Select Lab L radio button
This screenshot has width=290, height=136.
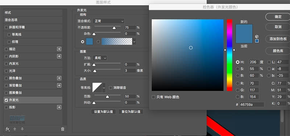click(x=269, y=62)
